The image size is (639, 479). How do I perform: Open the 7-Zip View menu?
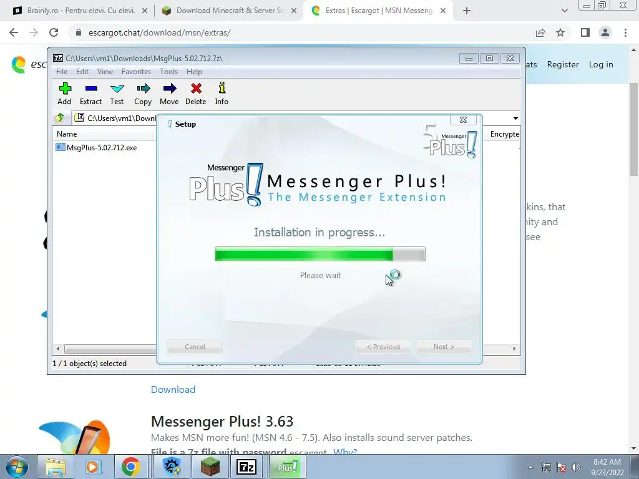[x=105, y=72]
